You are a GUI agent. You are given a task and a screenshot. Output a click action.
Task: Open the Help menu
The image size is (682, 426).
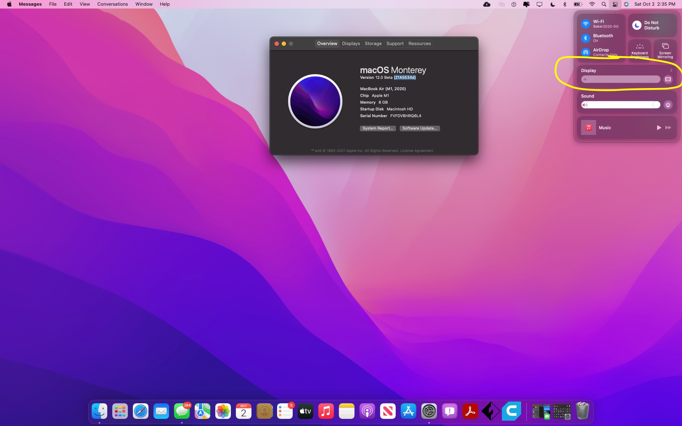(x=164, y=4)
